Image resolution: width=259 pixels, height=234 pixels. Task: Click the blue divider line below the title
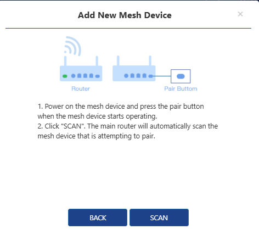[x=128, y=28]
